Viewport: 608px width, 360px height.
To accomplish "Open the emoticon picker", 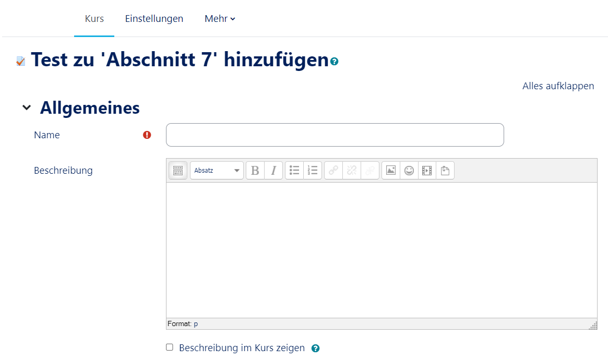I will pos(409,171).
